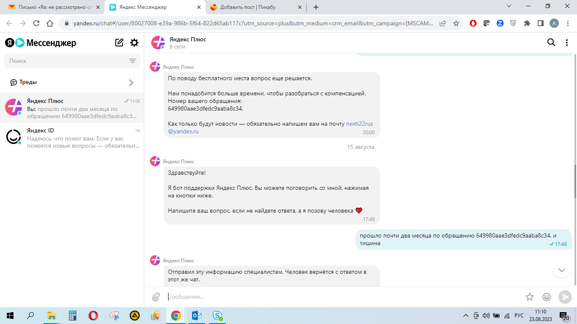This screenshot has width=577, height=324.
Task: Bookmark this page with the star
Action: point(456,23)
